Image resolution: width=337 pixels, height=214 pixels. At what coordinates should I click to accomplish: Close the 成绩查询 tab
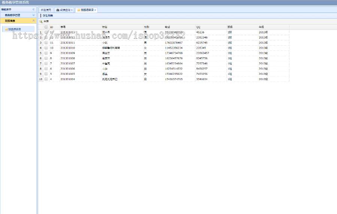coord(72,10)
